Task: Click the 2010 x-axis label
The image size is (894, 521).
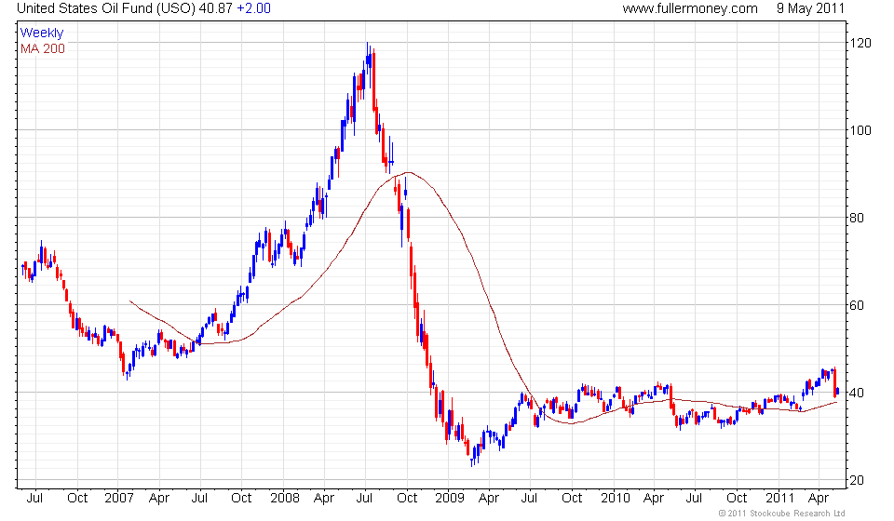Action: click(615, 499)
